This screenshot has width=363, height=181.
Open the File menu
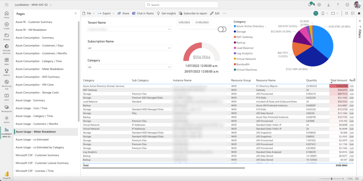[89, 13]
